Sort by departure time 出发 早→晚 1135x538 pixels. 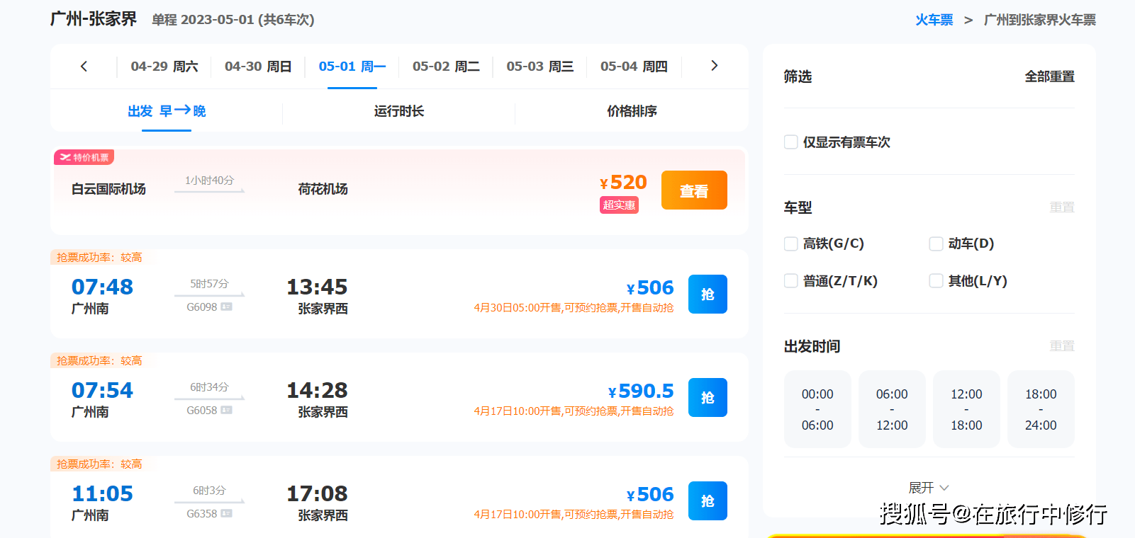[167, 111]
